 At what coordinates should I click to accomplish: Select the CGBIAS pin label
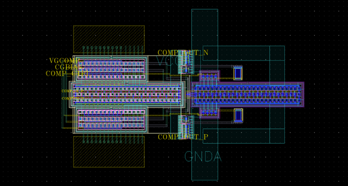(x=68, y=67)
